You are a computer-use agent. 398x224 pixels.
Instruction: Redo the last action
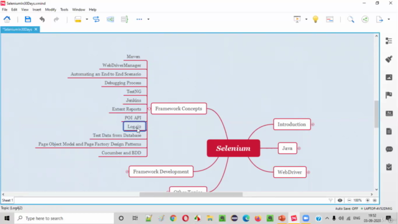57,19
